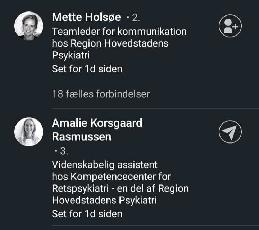Tap the paper-plane message icon for Amalie
Screen dimensions: 259x230
coord(230,132)
